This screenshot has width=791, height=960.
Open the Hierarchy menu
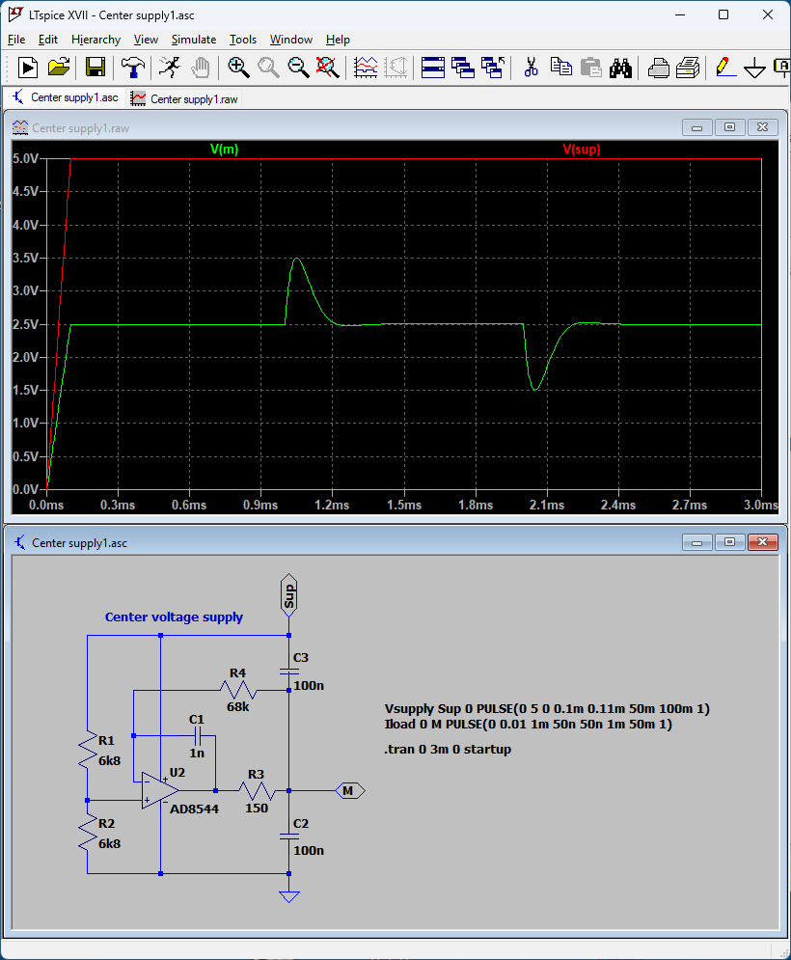tap(96, 40)
